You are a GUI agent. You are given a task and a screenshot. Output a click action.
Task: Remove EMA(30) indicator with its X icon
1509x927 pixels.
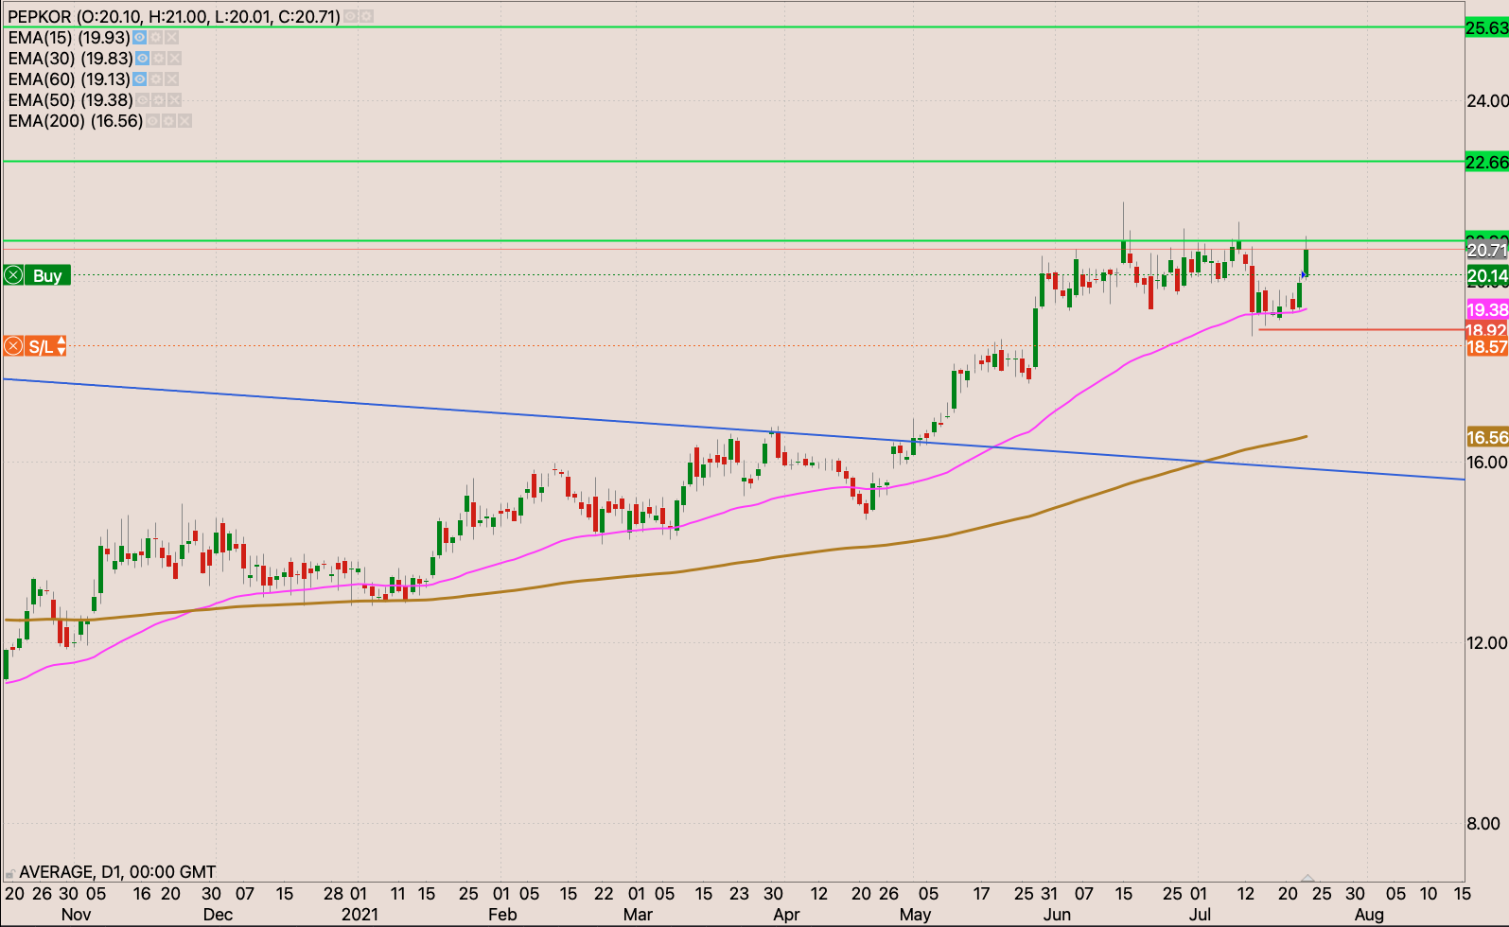(x=174, y=59)
